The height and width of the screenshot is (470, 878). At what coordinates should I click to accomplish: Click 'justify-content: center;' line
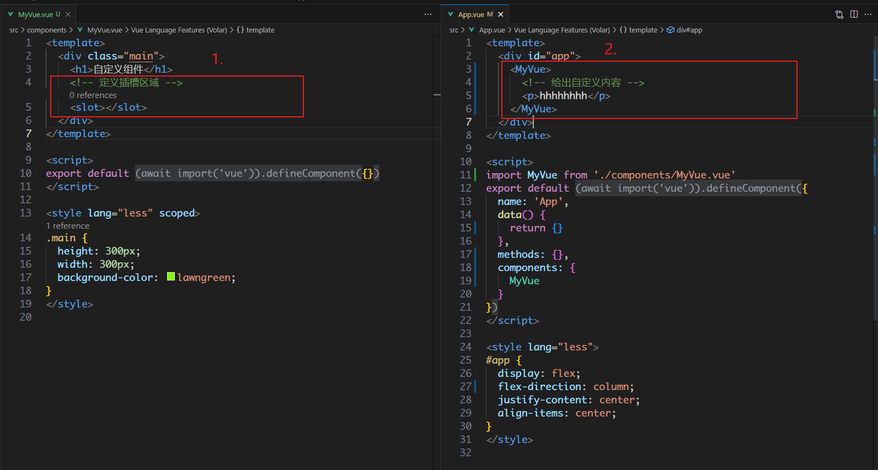pos(569,399)
